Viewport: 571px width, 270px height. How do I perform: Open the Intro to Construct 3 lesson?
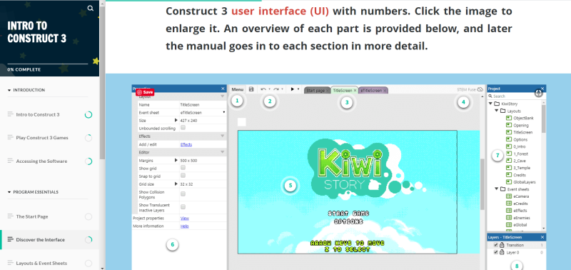coord(38,114)
